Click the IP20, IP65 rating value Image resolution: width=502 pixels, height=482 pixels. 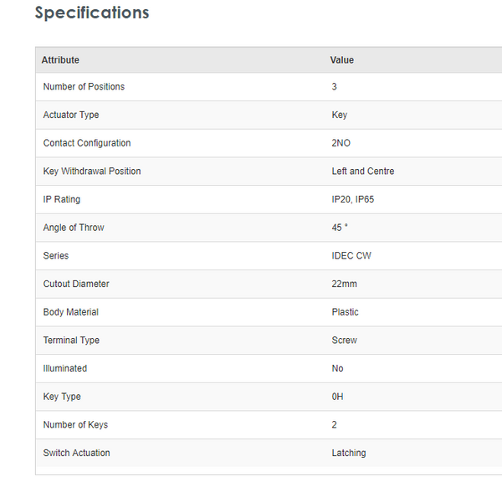coord(351,199)
